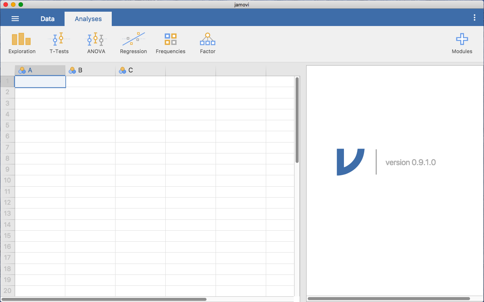The image size is (484, 302).
Task: Open the Exploration analyses menu
Action: pyautogui.click(x=22, y=43)
